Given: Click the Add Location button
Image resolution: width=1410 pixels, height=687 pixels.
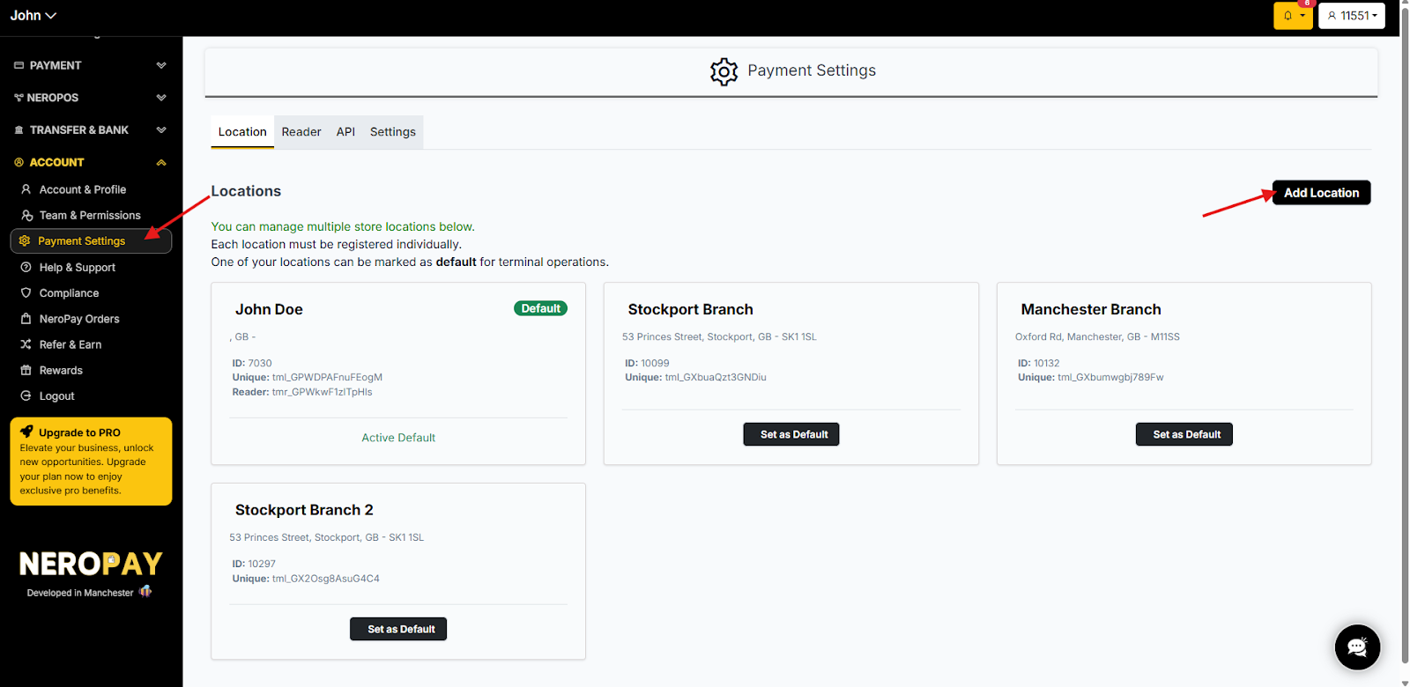Looking at the screenshot, I should pyautogui.click(x=1321, y=193).
